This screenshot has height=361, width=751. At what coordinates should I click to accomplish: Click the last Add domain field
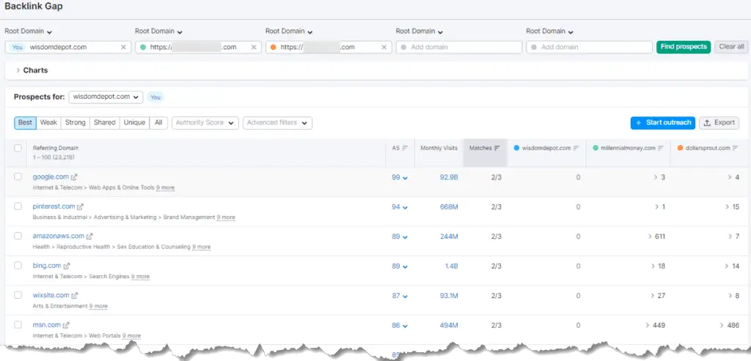tap(589, 48)
